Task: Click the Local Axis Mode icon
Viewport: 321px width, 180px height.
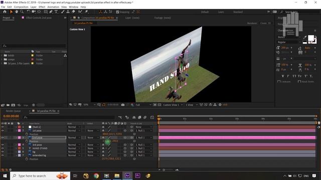Action: coord(100,12)
